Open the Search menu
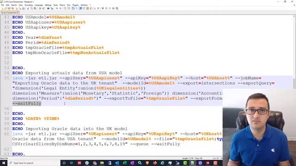 pyautogui.click(x=14, y=5)
